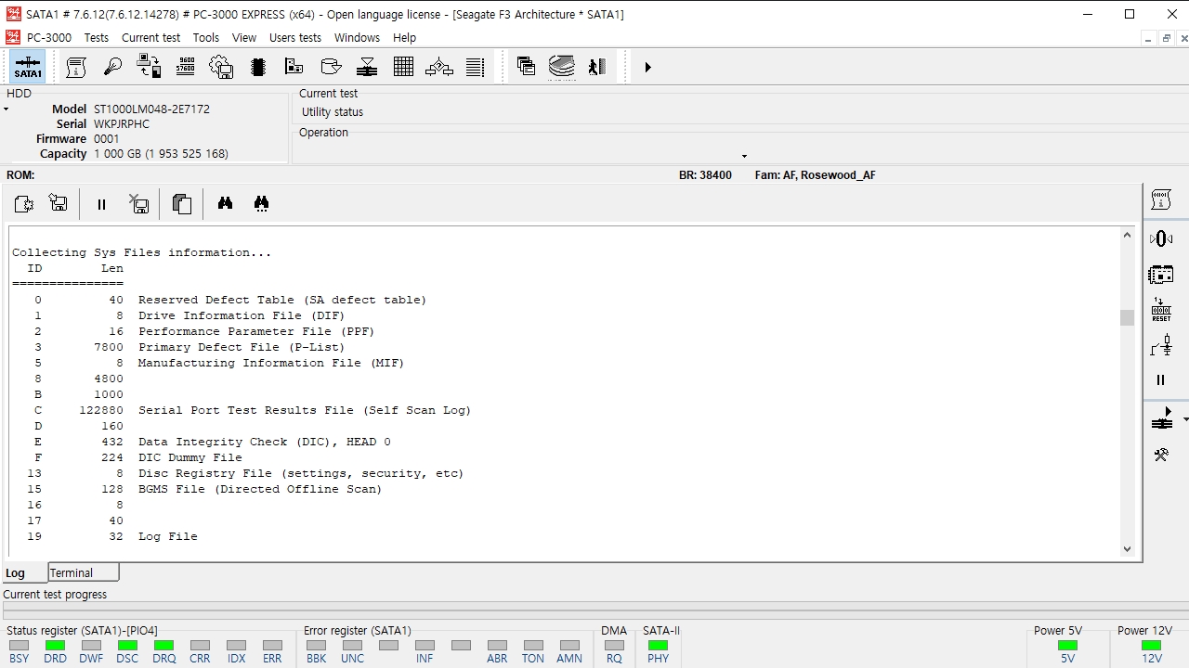Viewport: 1189px width, 668px height.
Task: Click the flowchart with question mark icon
Action: point(439,67)
